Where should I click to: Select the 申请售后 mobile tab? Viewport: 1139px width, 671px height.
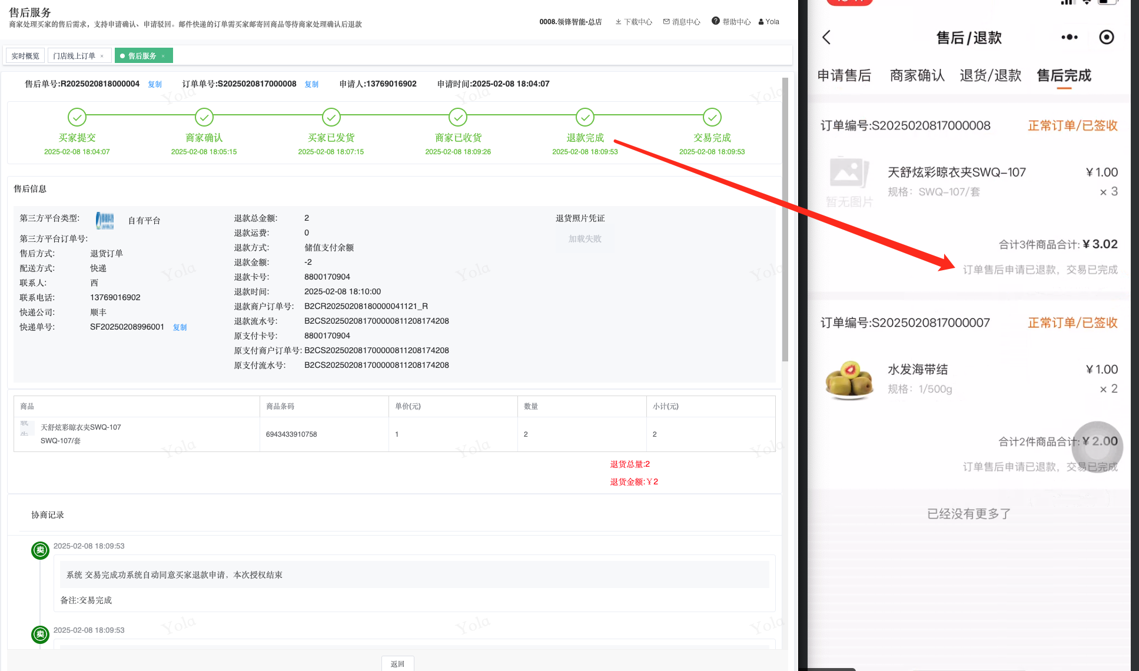pos(844,76)
